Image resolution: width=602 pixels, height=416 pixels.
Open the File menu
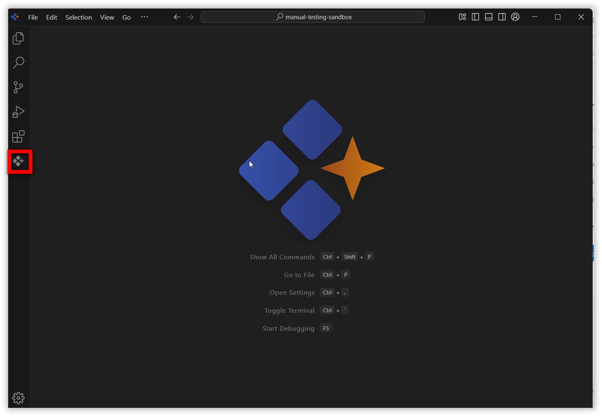[x=33, y=17]
